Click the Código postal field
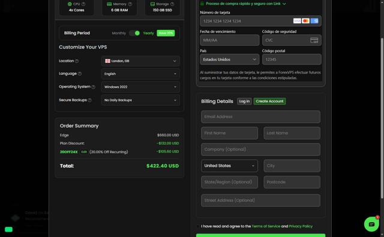Viewport: 384px width, 237px height. (292, 60)
